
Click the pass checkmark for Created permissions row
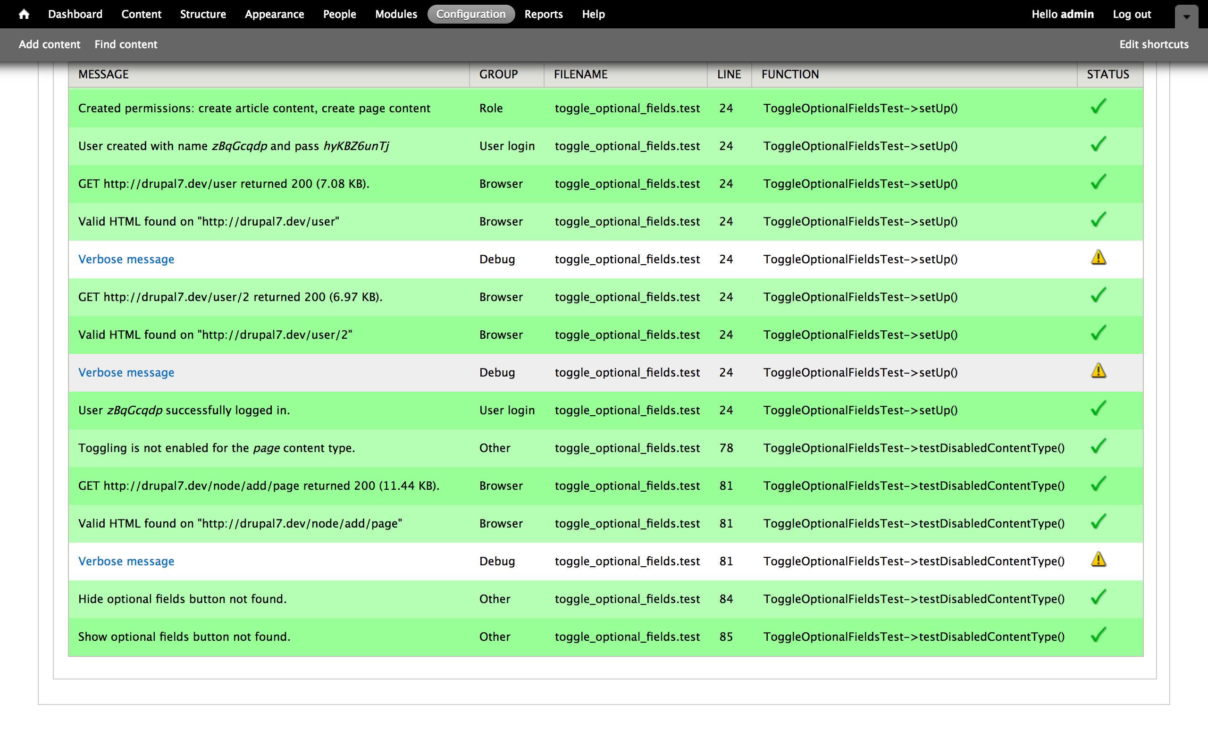click(1098, 107)
